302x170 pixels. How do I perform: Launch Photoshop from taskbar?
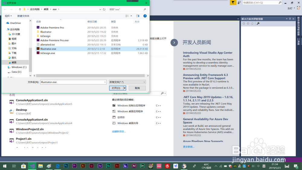[66, 166]
